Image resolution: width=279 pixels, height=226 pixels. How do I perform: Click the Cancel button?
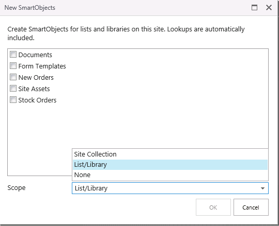pos(251,207)
